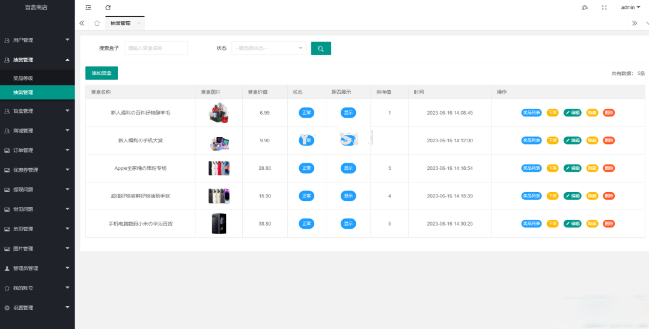Viewport: 649px width, 329px height.
Task: Go to home tab icon
Action: [x=97, y=23]
